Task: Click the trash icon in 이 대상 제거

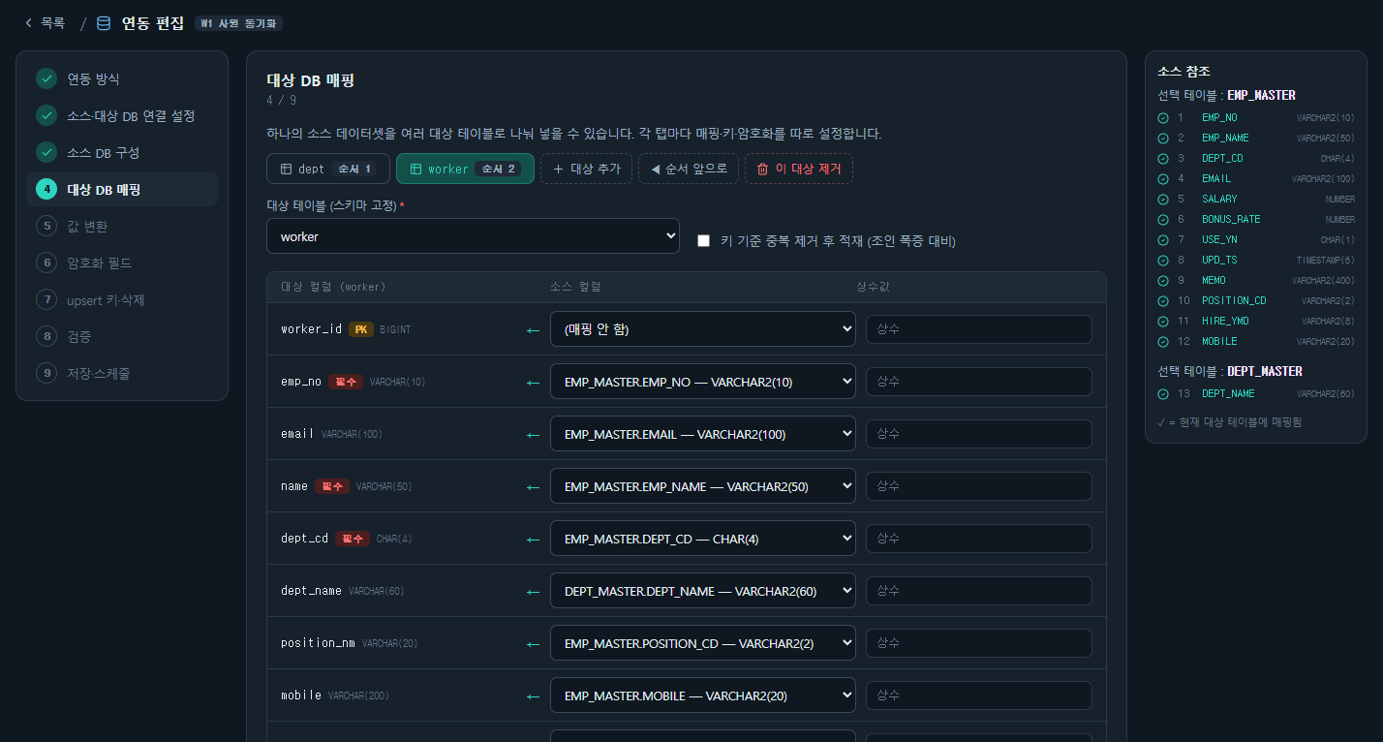Action: point(762,169)
